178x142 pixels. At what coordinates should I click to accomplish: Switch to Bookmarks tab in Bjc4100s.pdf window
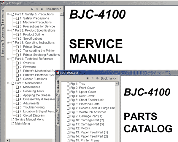2,17
